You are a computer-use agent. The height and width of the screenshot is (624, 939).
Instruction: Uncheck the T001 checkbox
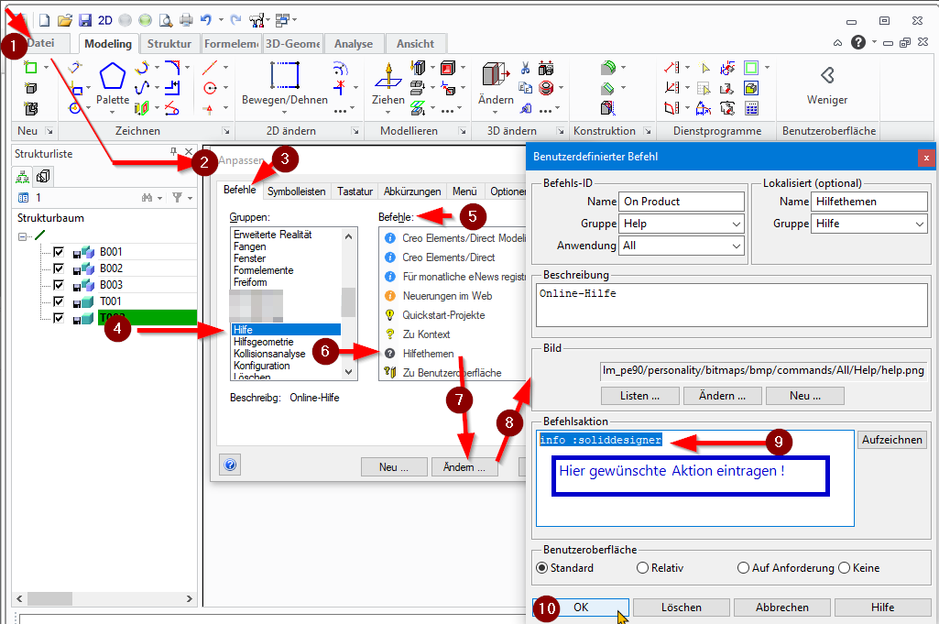tap(58, 301)
